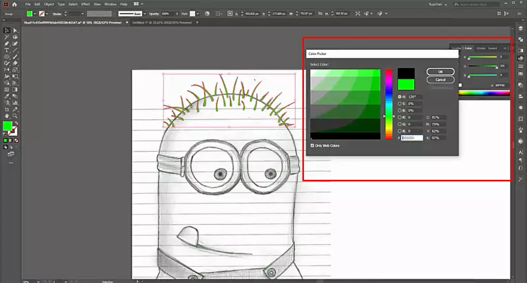Select the Column Graph tool
The image size is (527, 283).
click(x=15, y=103)
